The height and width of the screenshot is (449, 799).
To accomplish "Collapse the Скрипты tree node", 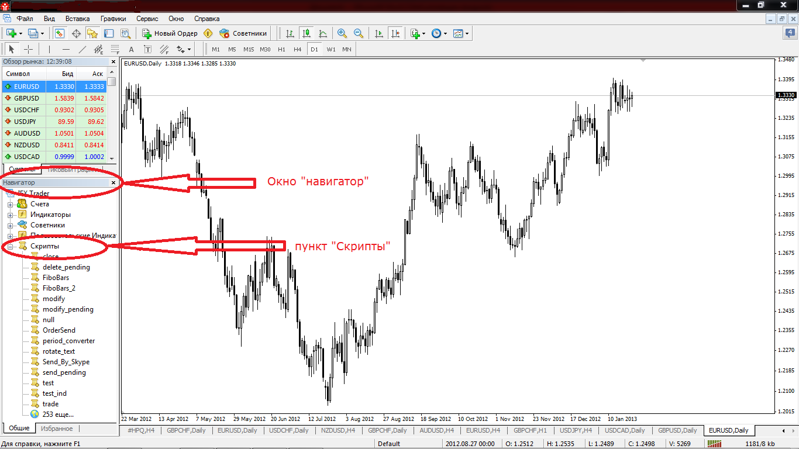I will point(10,246).
